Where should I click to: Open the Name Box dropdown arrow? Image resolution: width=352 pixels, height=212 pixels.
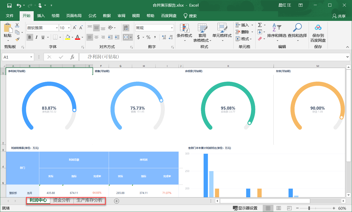click(31, 57)
